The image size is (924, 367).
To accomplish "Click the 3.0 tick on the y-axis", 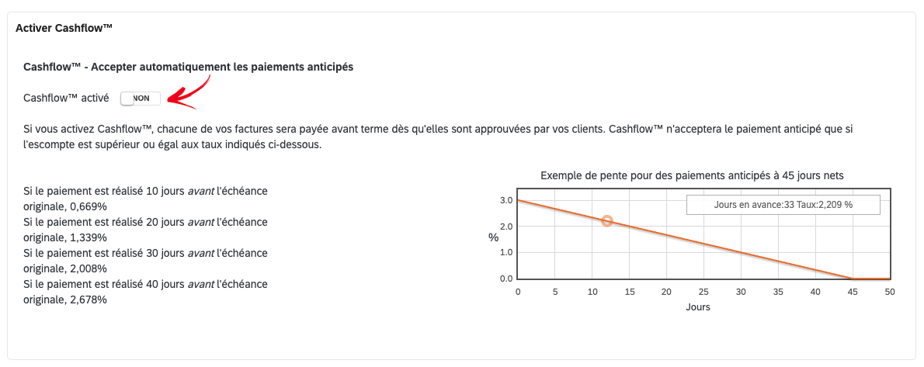I will pos(506,200).
